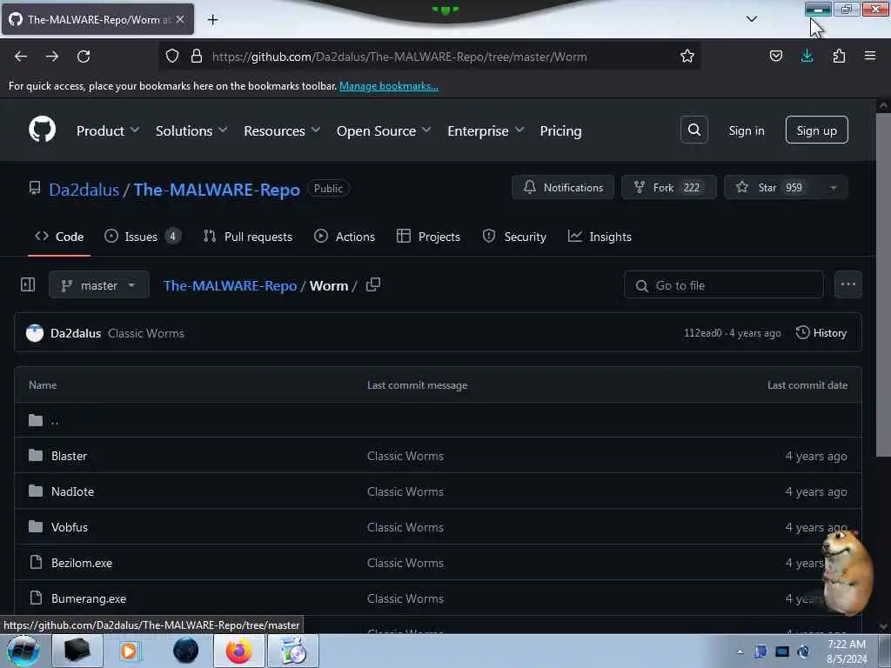
Task: Switch to the Issues tab
Action: (x=143, y=237)
